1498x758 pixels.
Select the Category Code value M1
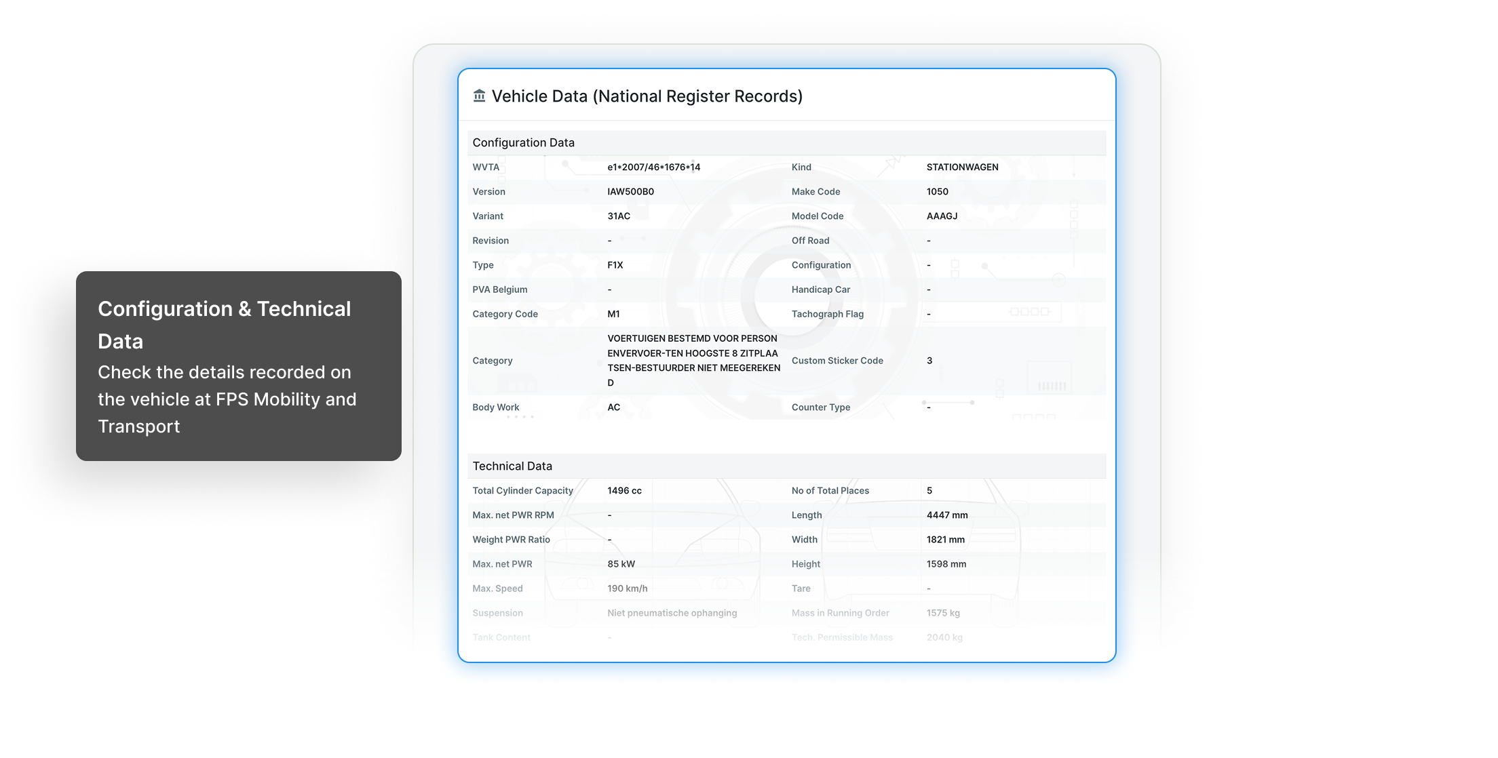[x=613, y=314]
